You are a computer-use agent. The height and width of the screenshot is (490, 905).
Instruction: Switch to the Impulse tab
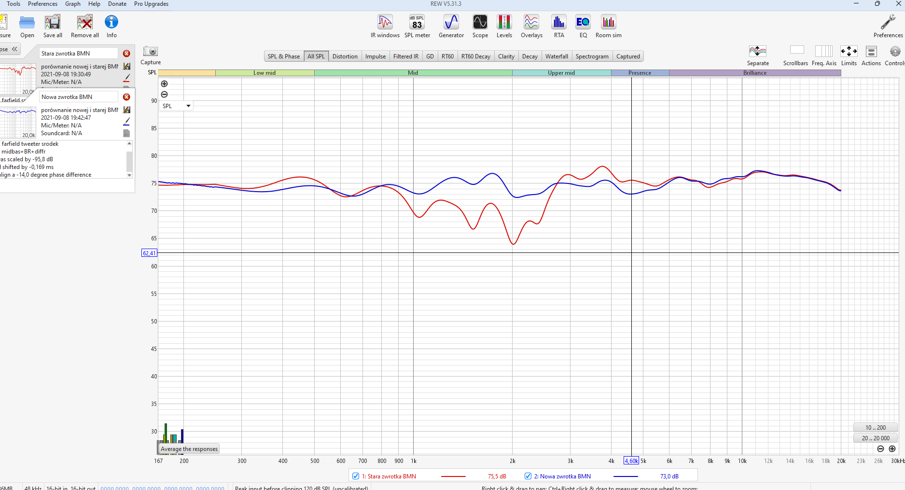[376, 56]
